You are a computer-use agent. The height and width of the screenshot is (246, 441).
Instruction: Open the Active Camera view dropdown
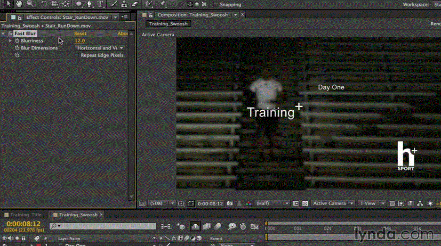click(x=333, y=203)
